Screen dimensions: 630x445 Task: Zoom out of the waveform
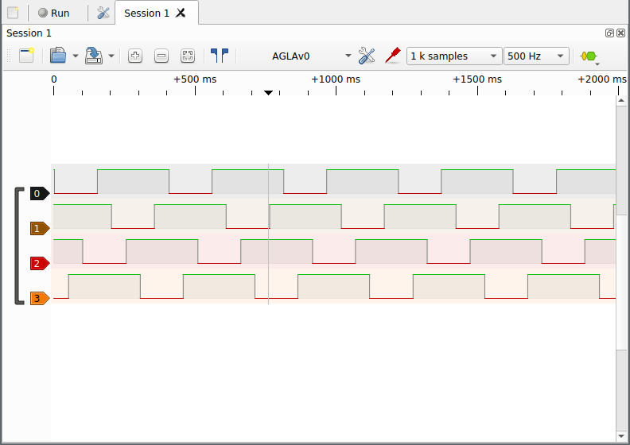(161, 56)
